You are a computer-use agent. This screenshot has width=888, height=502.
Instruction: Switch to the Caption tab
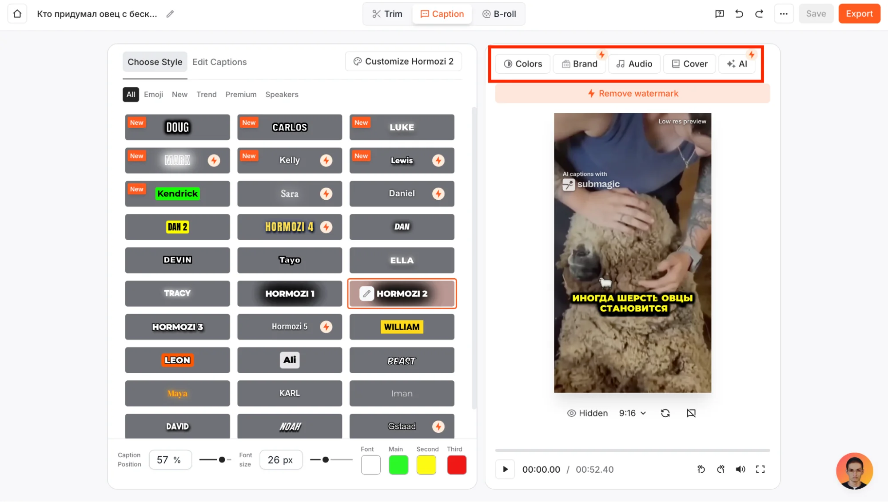442,14
